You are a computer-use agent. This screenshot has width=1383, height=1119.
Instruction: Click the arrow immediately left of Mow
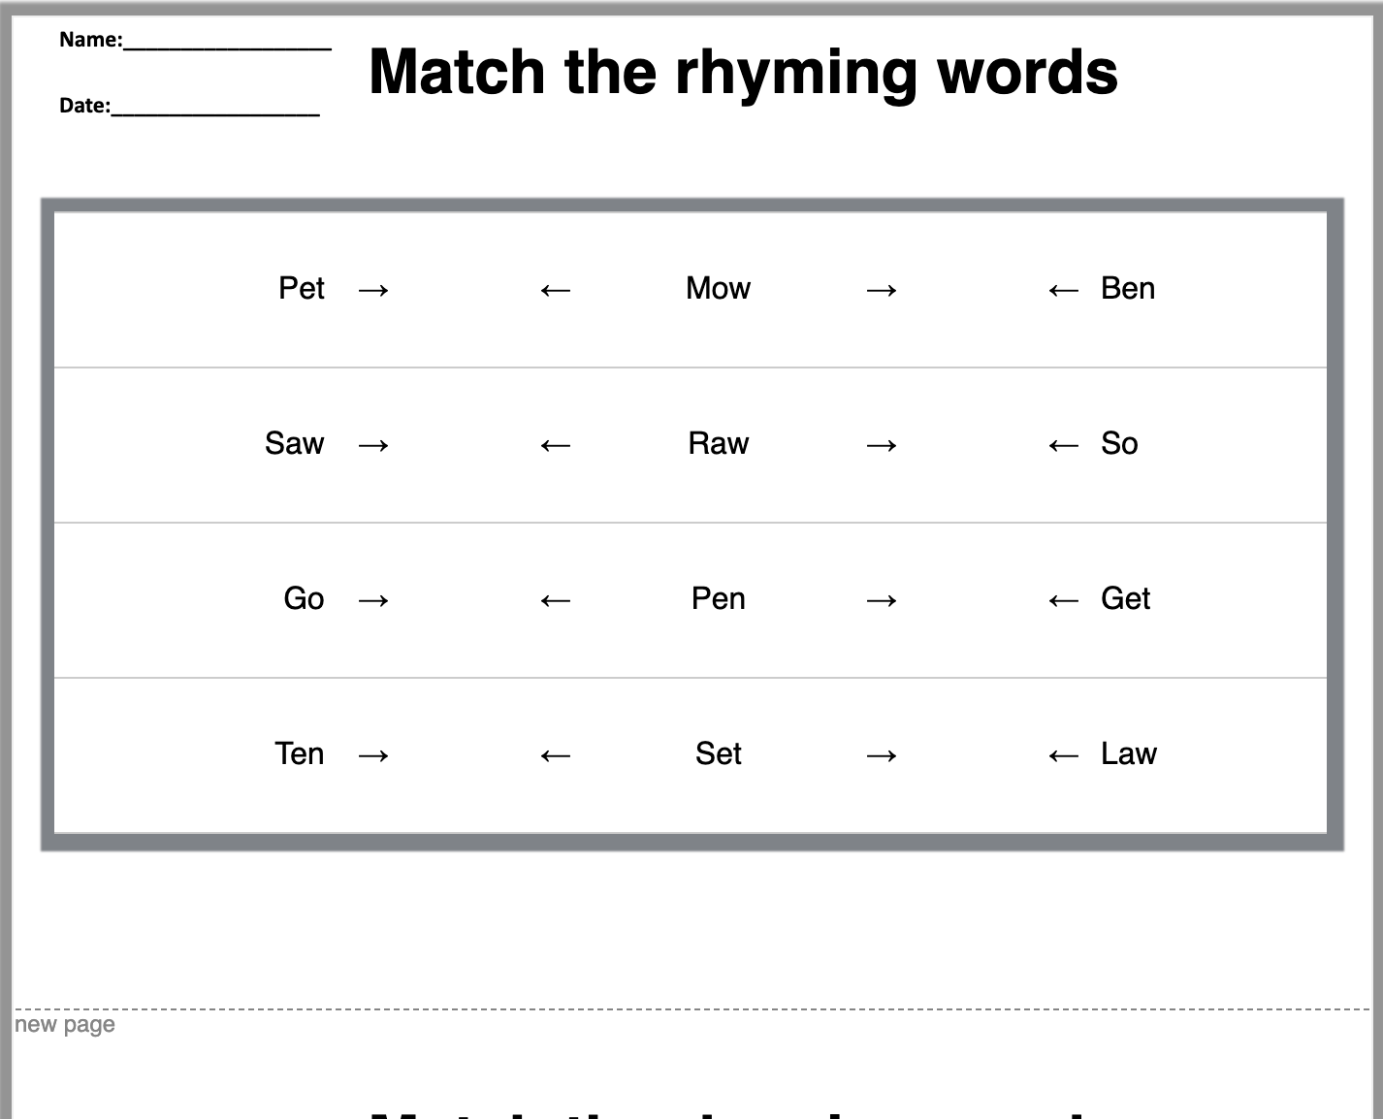click(x=556, y=290)
